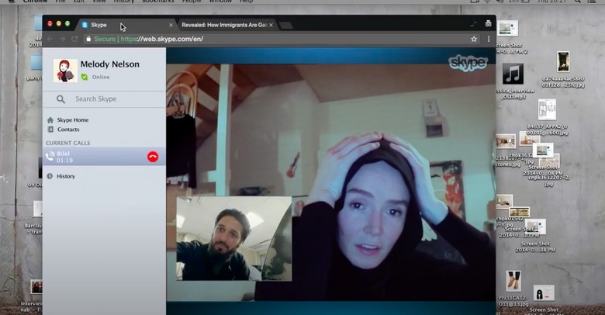Image resolution: width=605 pixels, height=315 pixels.
Task: Click the Melody Nelson name
Action: click(x=110, y=64)
